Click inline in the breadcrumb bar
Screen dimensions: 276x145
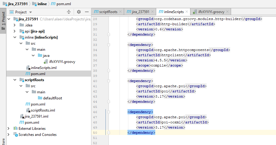[40, 4]
